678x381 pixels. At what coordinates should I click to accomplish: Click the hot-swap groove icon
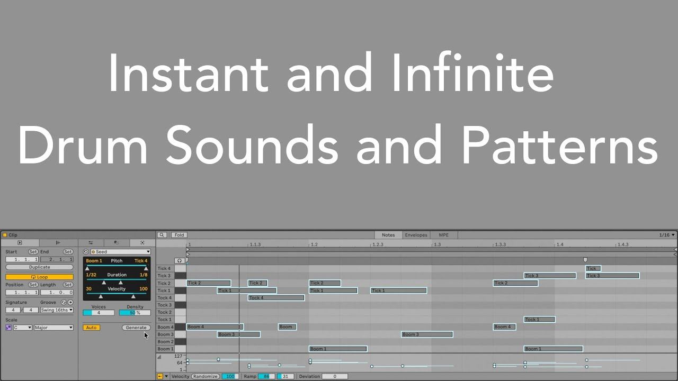64,302
